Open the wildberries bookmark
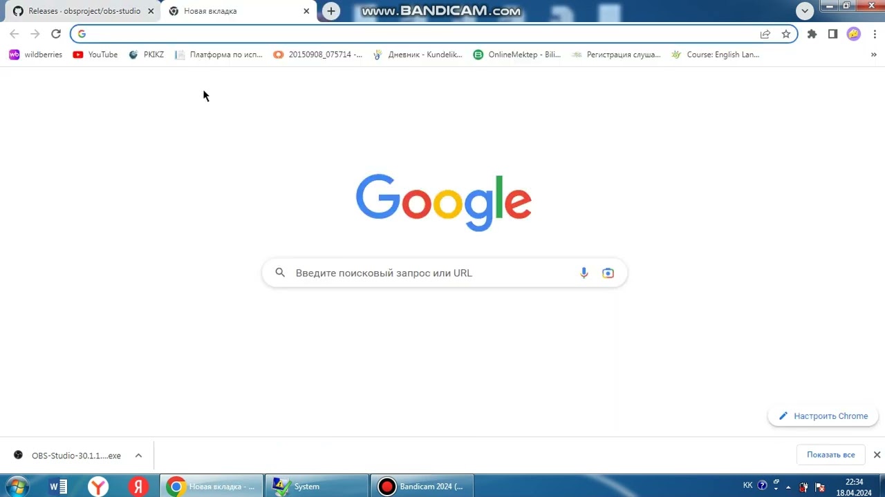This screenshot has width=885, height=497. (35, 55)
